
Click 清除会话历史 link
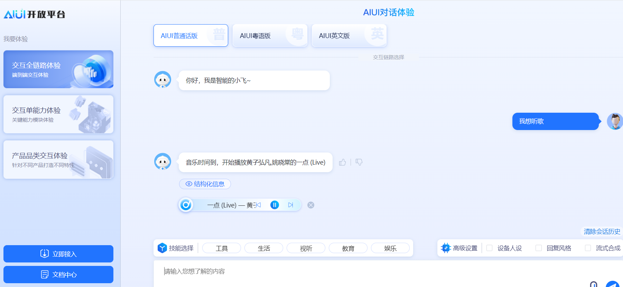click(x=602, y=232)
